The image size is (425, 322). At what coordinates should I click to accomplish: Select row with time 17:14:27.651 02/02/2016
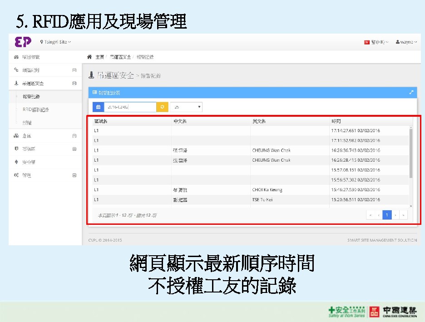point(251,131)
